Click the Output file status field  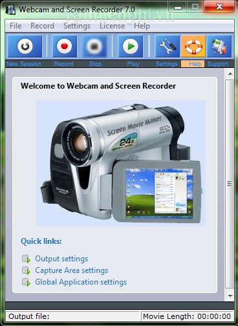pyautogui.click(x=72, y=316)
